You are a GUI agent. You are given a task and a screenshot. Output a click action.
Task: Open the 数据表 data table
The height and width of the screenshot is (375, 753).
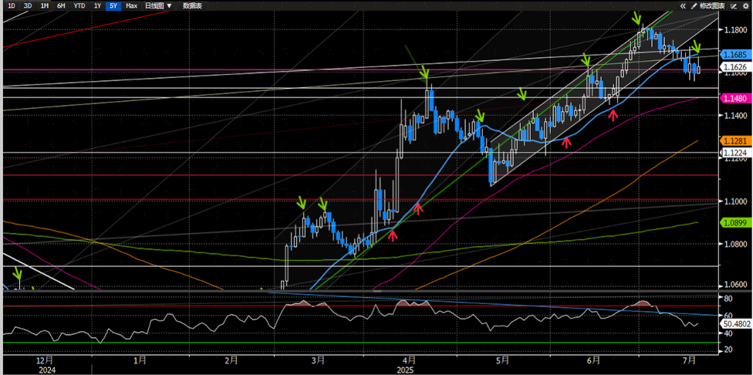193,5
